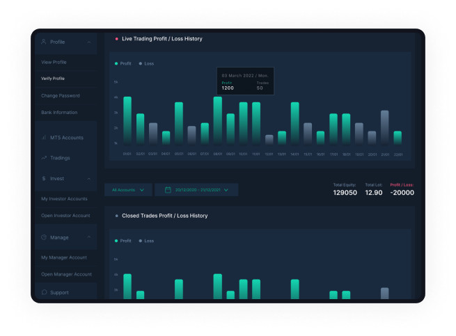Click the Profit / Loss value -20000
Viewport: 456px width, 336px height.
[402, 193]
